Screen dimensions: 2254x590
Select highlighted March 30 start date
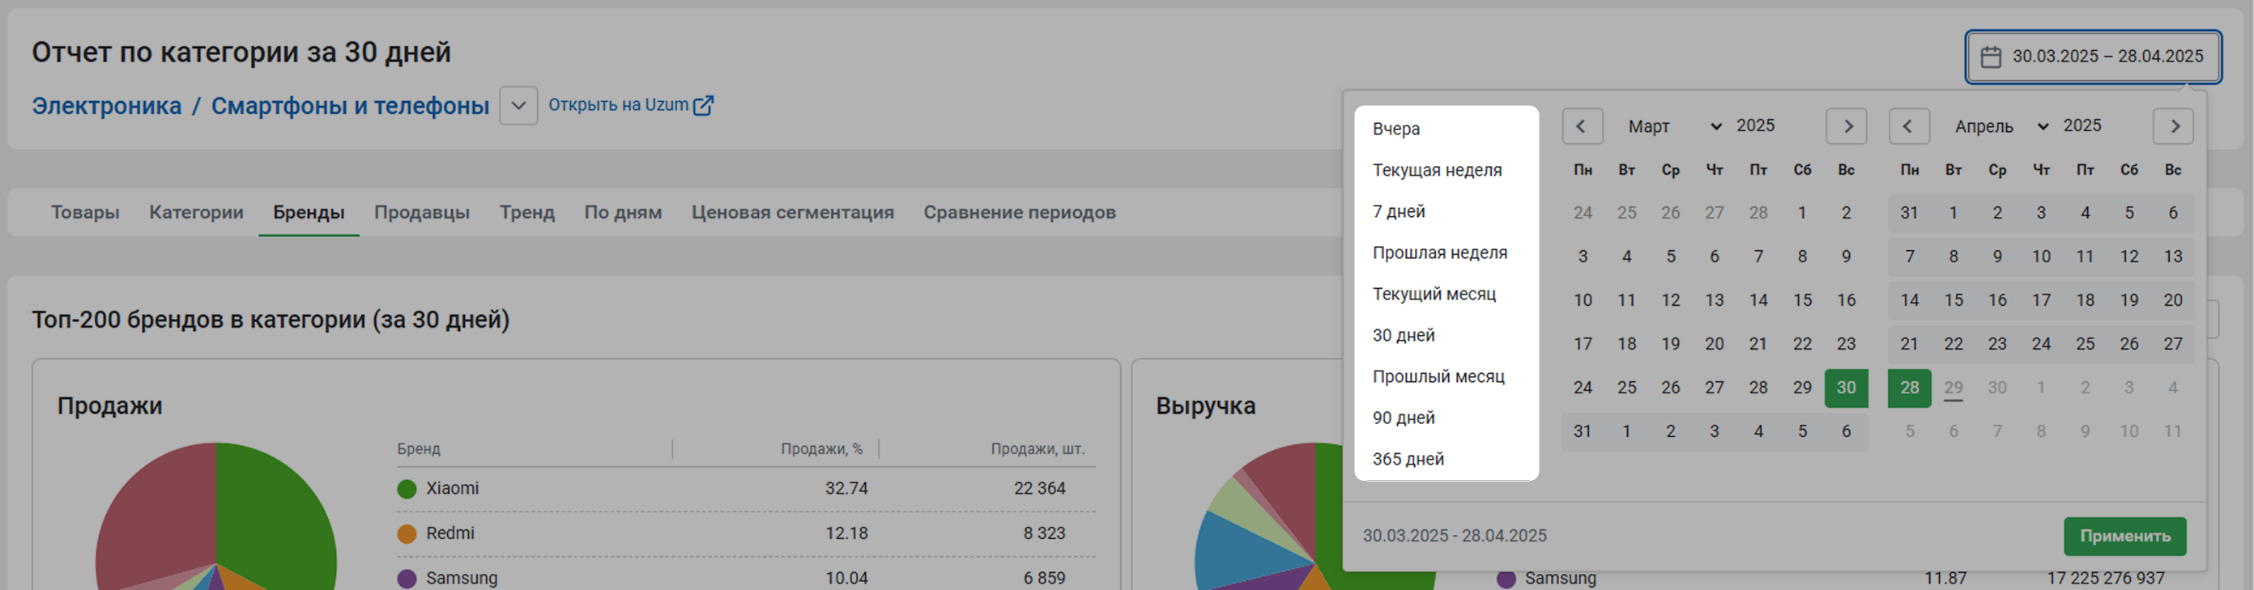point(1845,388)
